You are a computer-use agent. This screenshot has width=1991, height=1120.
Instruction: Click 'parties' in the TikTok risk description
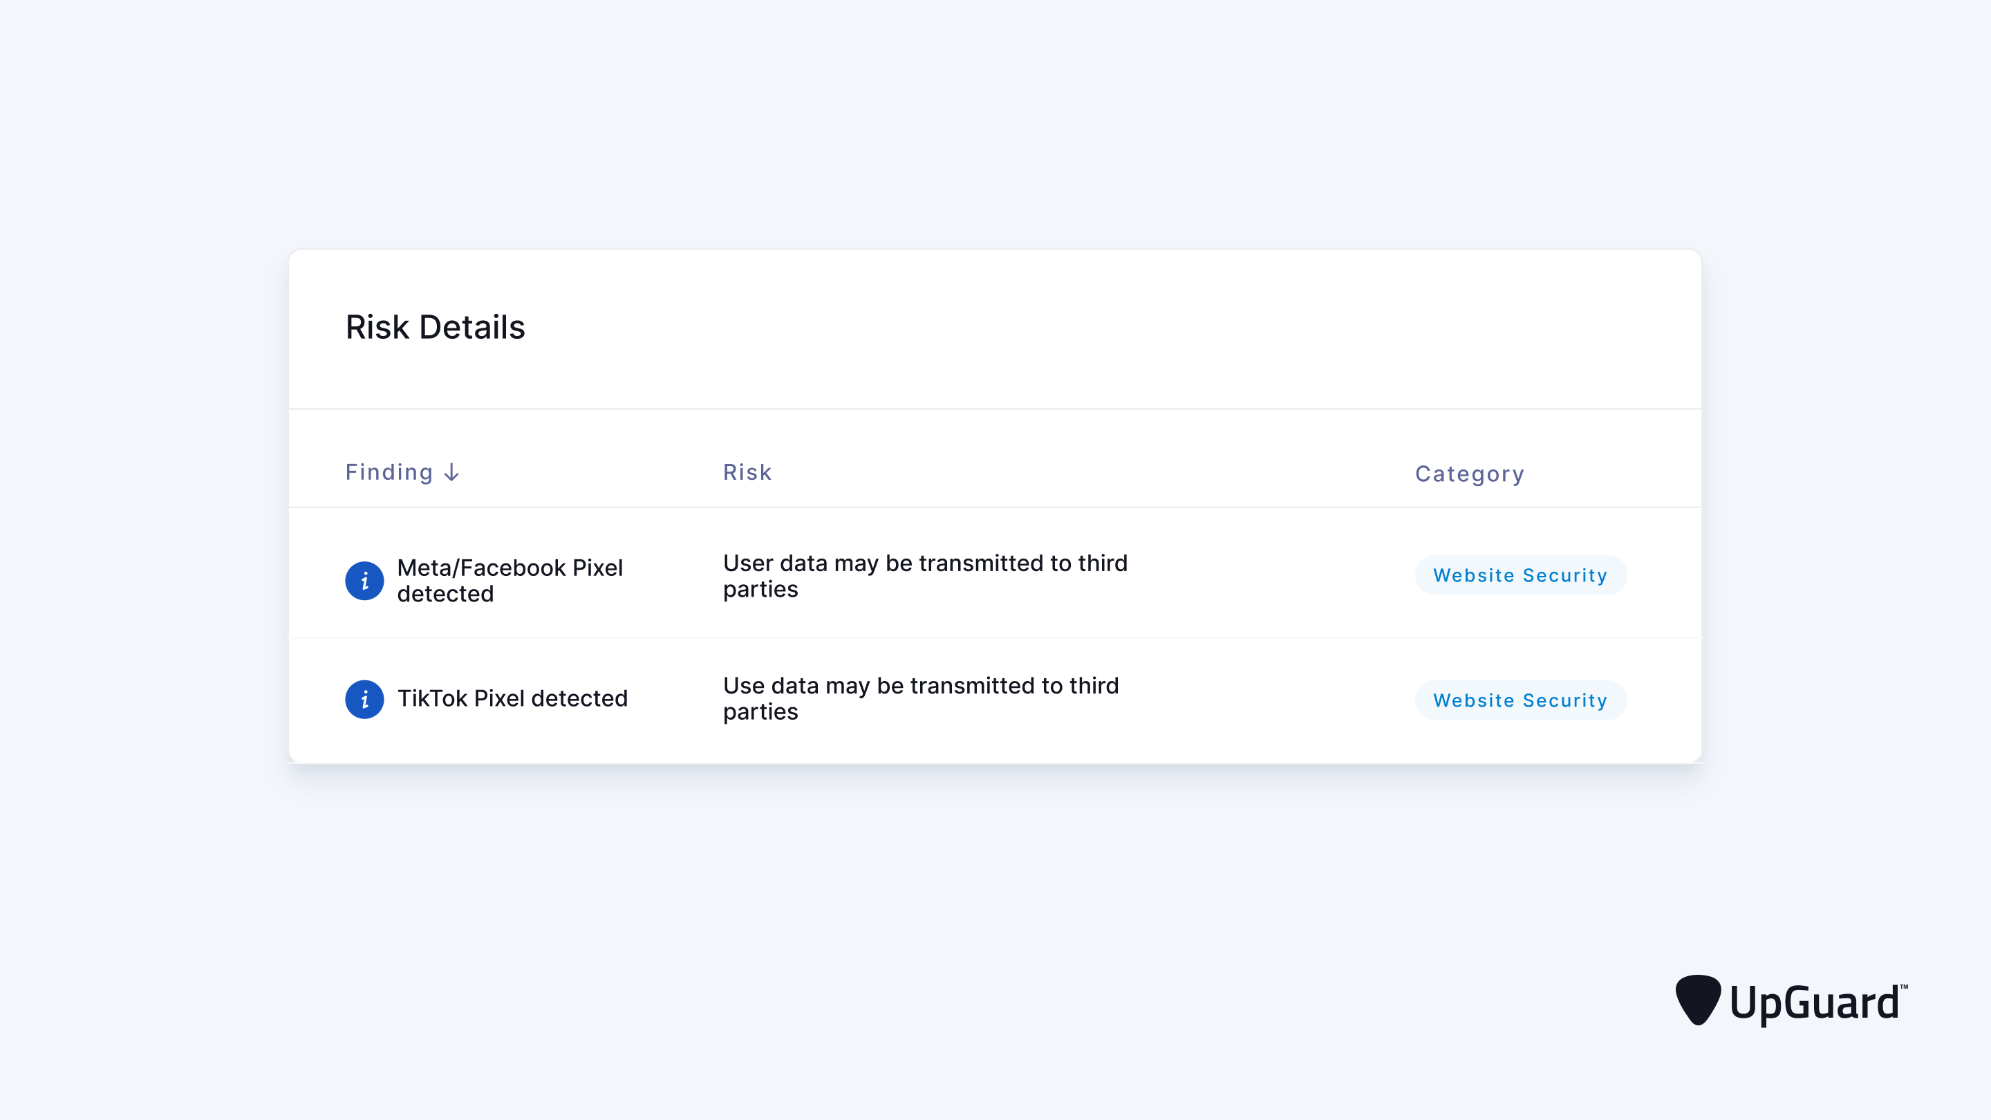pos(760,712)
